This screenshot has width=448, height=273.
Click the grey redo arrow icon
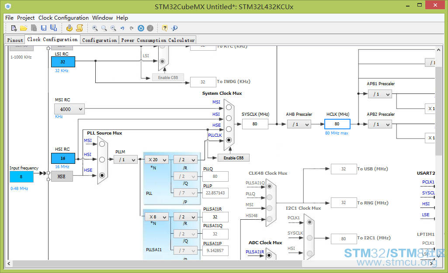pyautogui.click(x=132, y=28)
